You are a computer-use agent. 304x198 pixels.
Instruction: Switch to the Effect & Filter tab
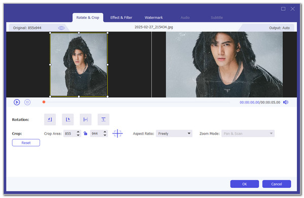[x=121, y=17]
